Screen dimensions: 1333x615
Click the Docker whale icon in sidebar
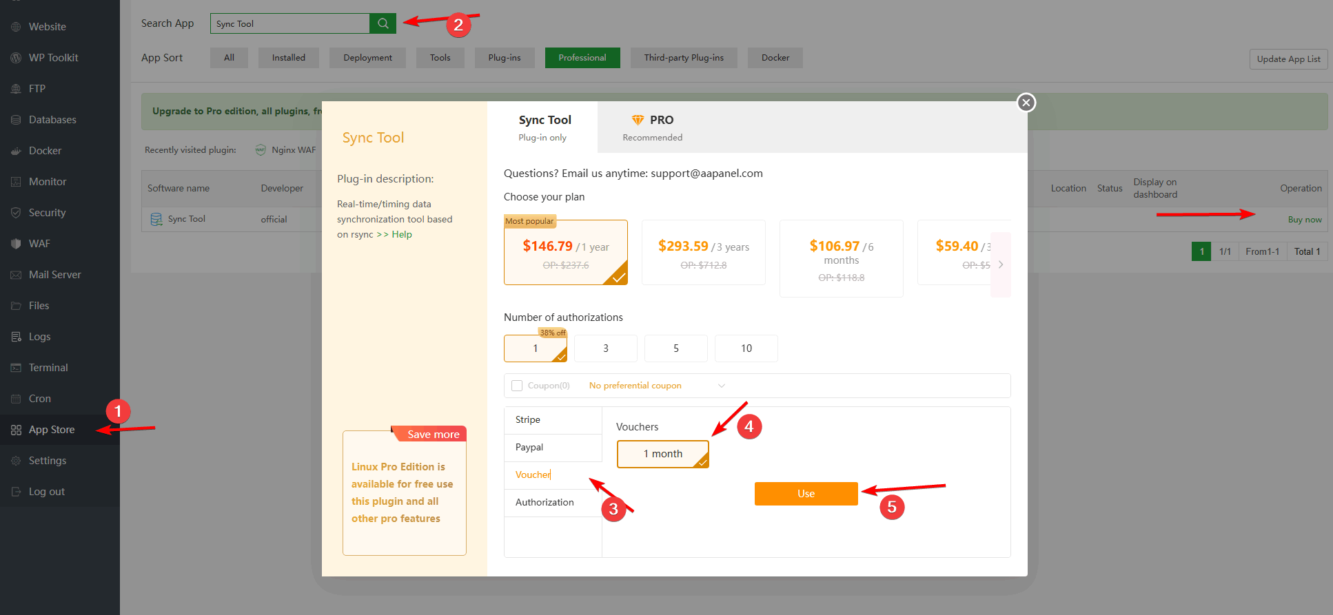click(x=16, y=151)
